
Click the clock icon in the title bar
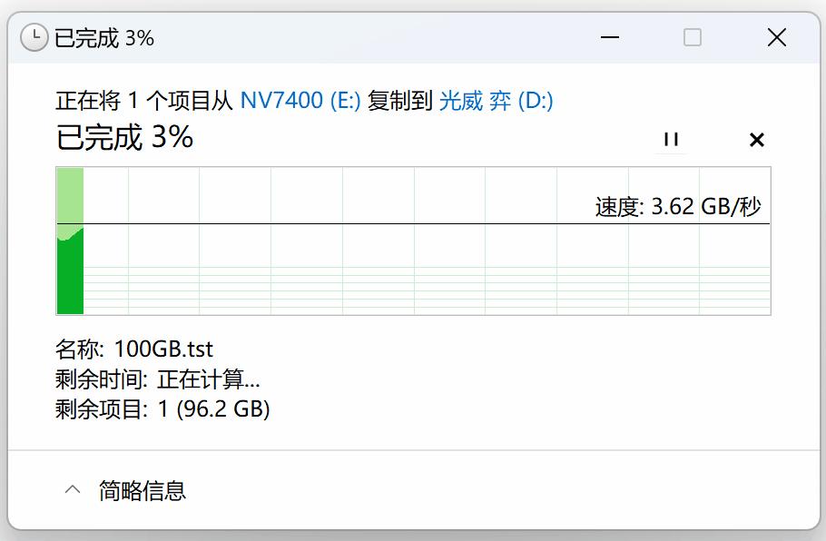(x=34, y=37)
